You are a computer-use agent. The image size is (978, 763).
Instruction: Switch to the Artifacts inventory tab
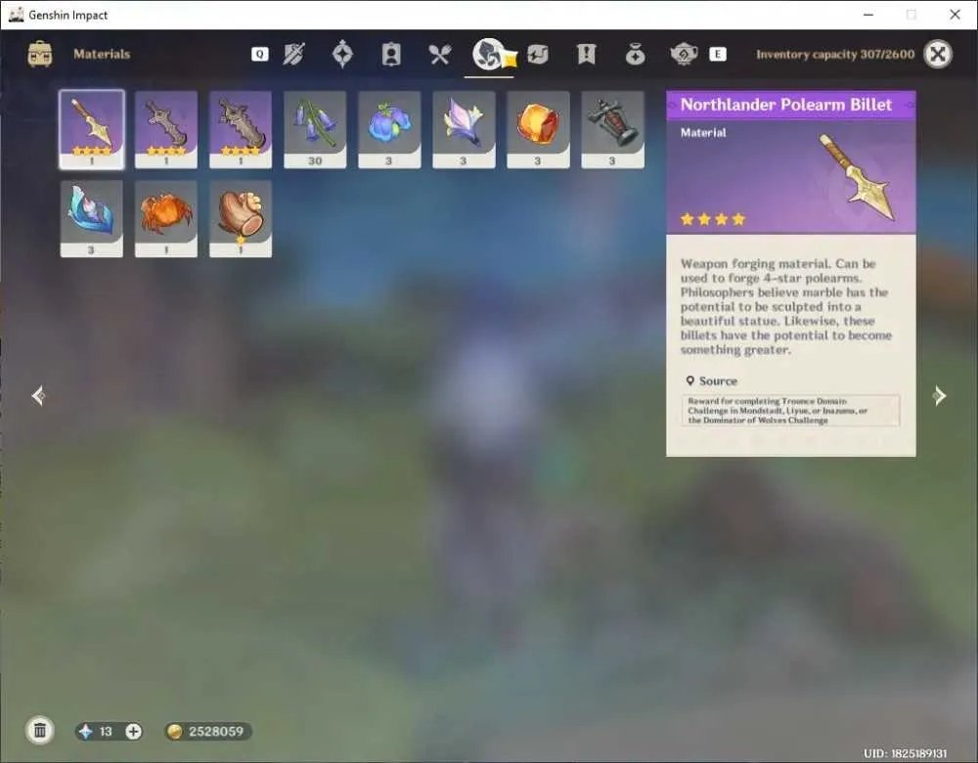tap(342, 54)
